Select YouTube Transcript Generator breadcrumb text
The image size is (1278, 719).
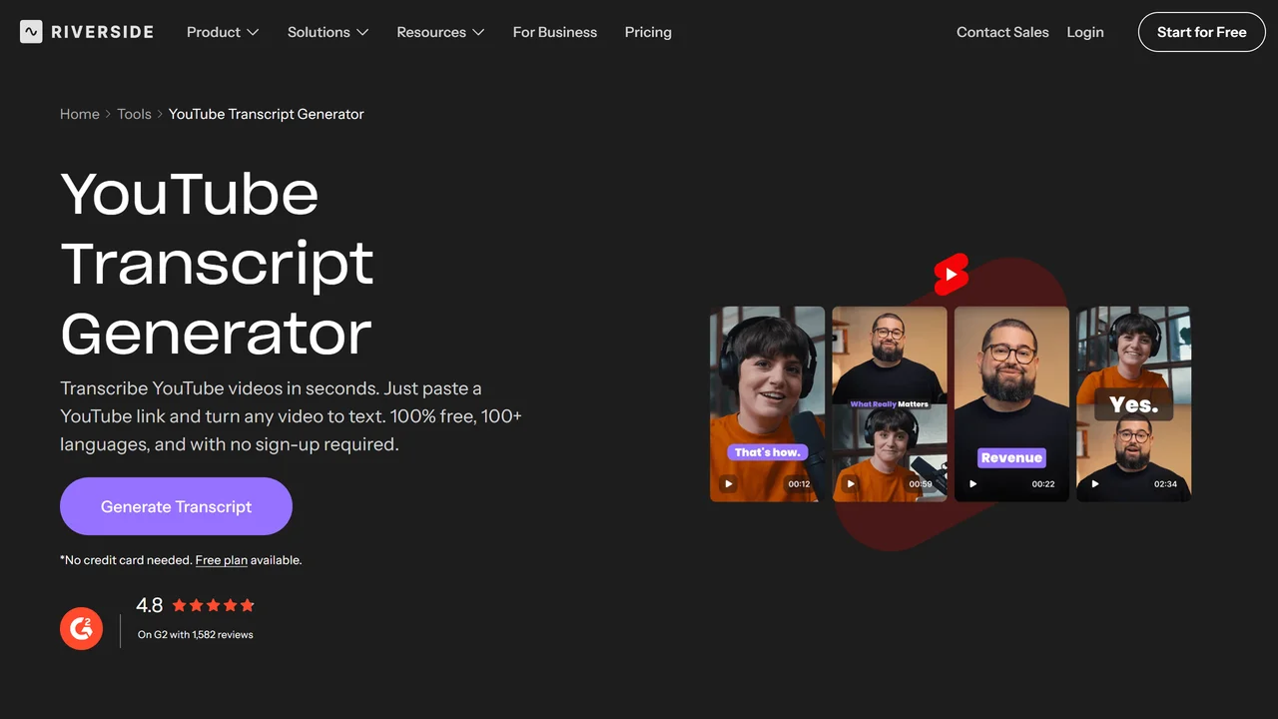click(267, 114)
